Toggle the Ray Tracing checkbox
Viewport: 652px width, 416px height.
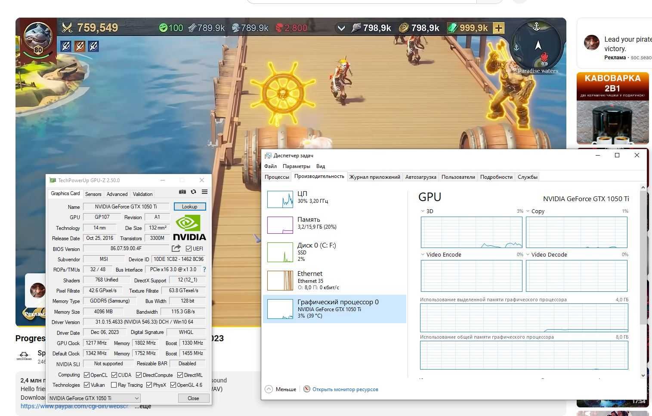[x=114, y=385]
